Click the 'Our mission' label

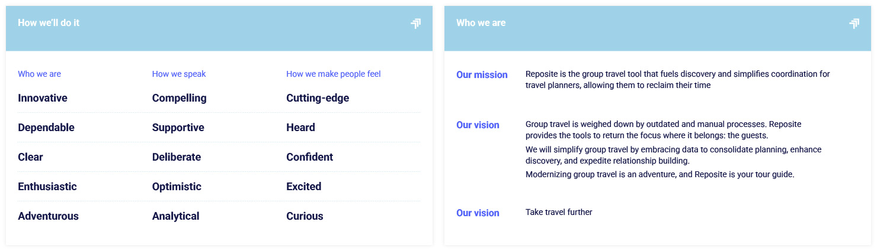pos(482,75)
